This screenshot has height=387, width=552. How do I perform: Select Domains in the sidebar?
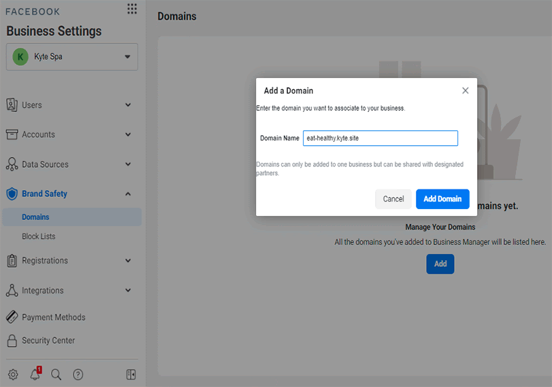click(72, 217)
